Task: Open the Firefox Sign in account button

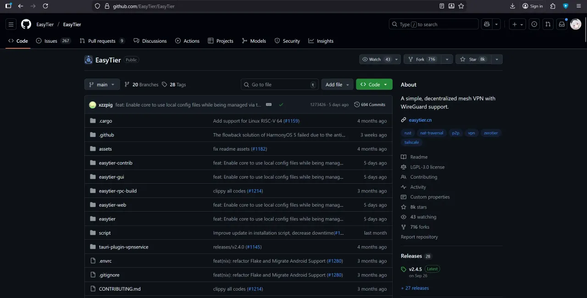Action: 532,6
